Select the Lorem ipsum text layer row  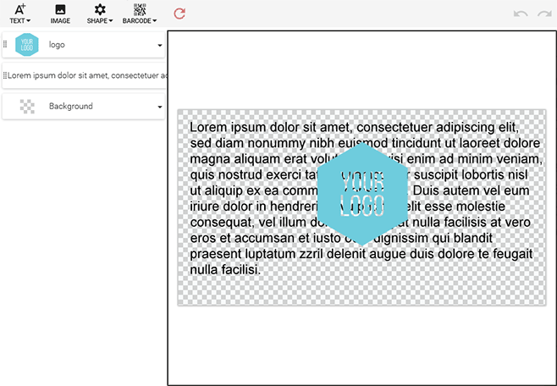(86, 75)
